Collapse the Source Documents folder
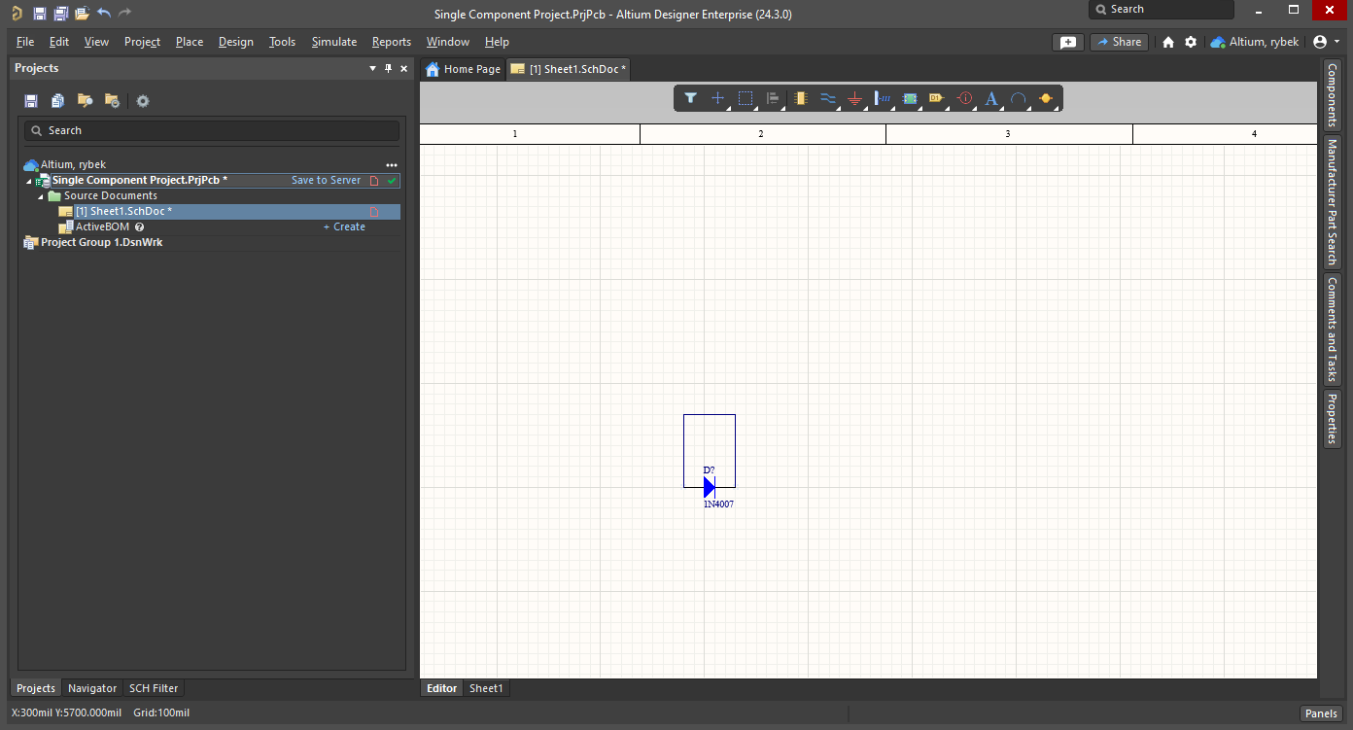Viewport: 1353px width, 730px height. 41,196
